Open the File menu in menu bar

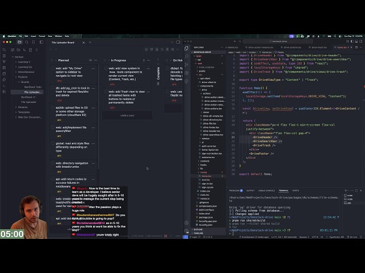click(21, 36)
